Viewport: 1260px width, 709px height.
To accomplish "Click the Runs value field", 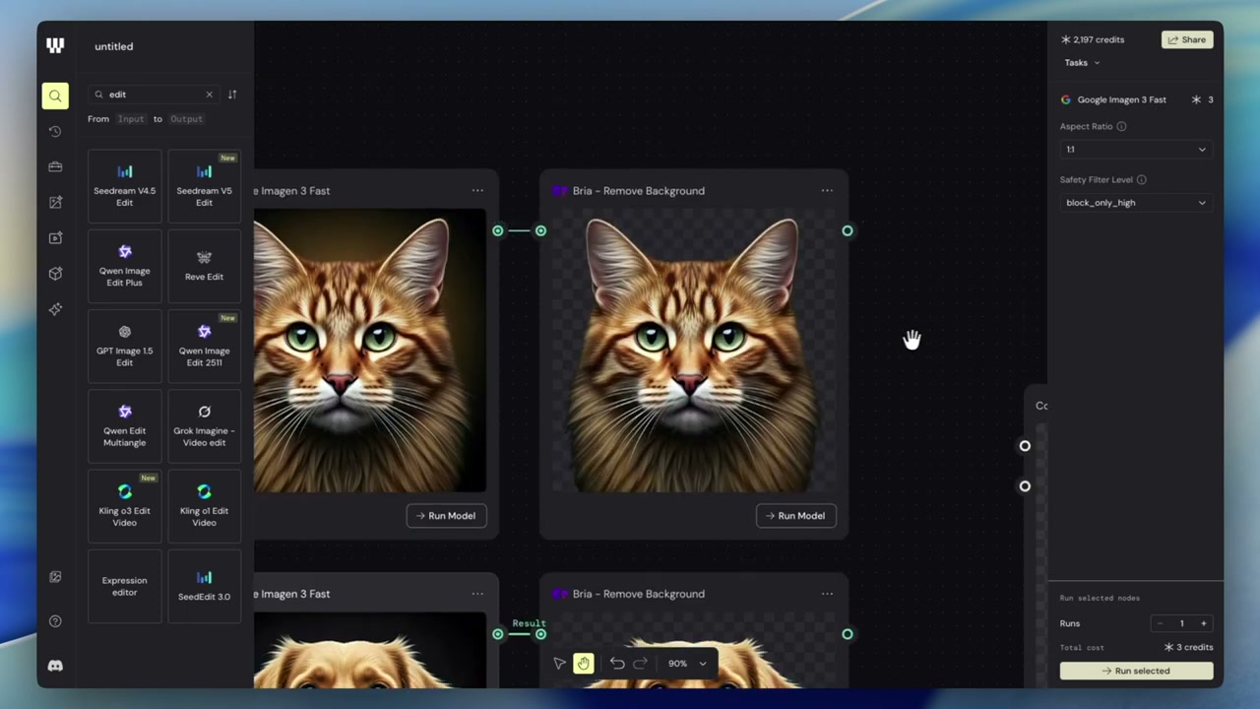I will (x=1181, y=623).
